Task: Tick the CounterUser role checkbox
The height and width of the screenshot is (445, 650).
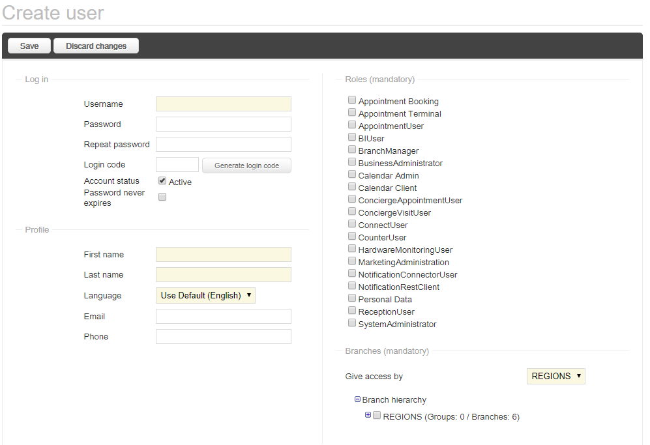Action: (352, 236)
